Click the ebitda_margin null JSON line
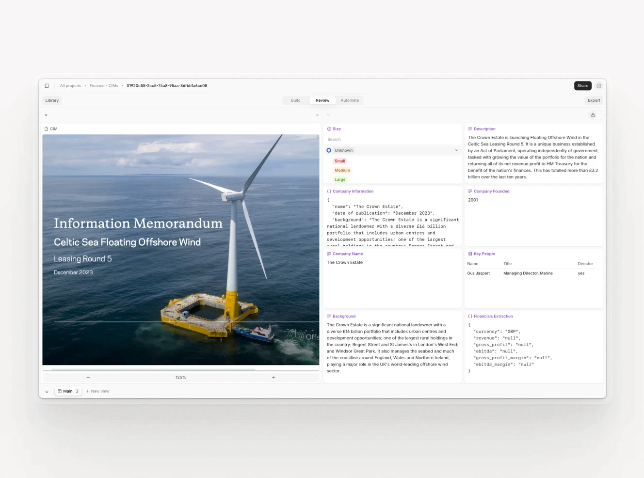Image resolution: width=644 pixels, height=478 pixels. [x=503, y=365]
